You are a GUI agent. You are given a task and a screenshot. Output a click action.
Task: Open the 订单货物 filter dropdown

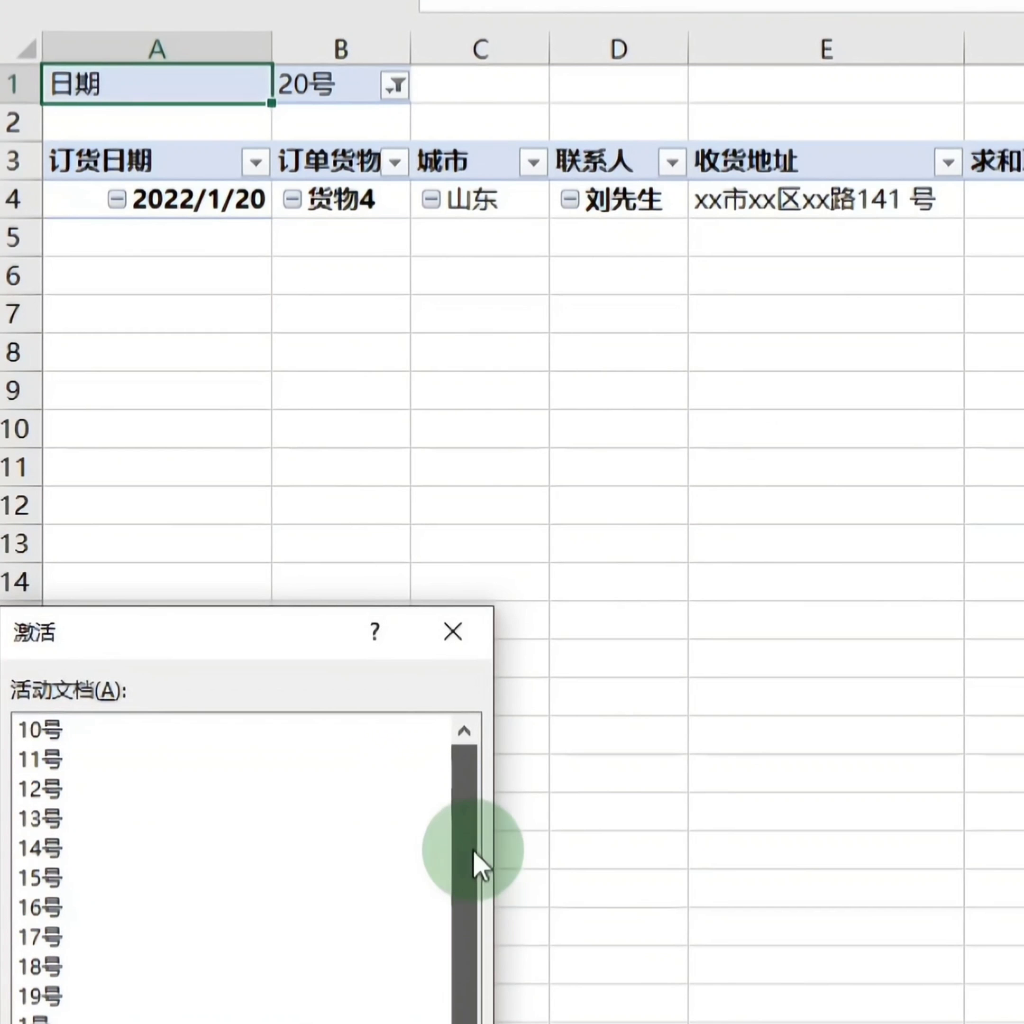point(395,162)
